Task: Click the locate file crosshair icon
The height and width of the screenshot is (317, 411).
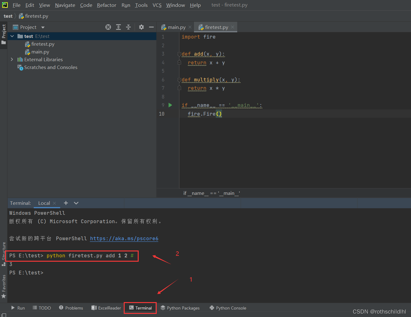Action: tap(108, 27)
